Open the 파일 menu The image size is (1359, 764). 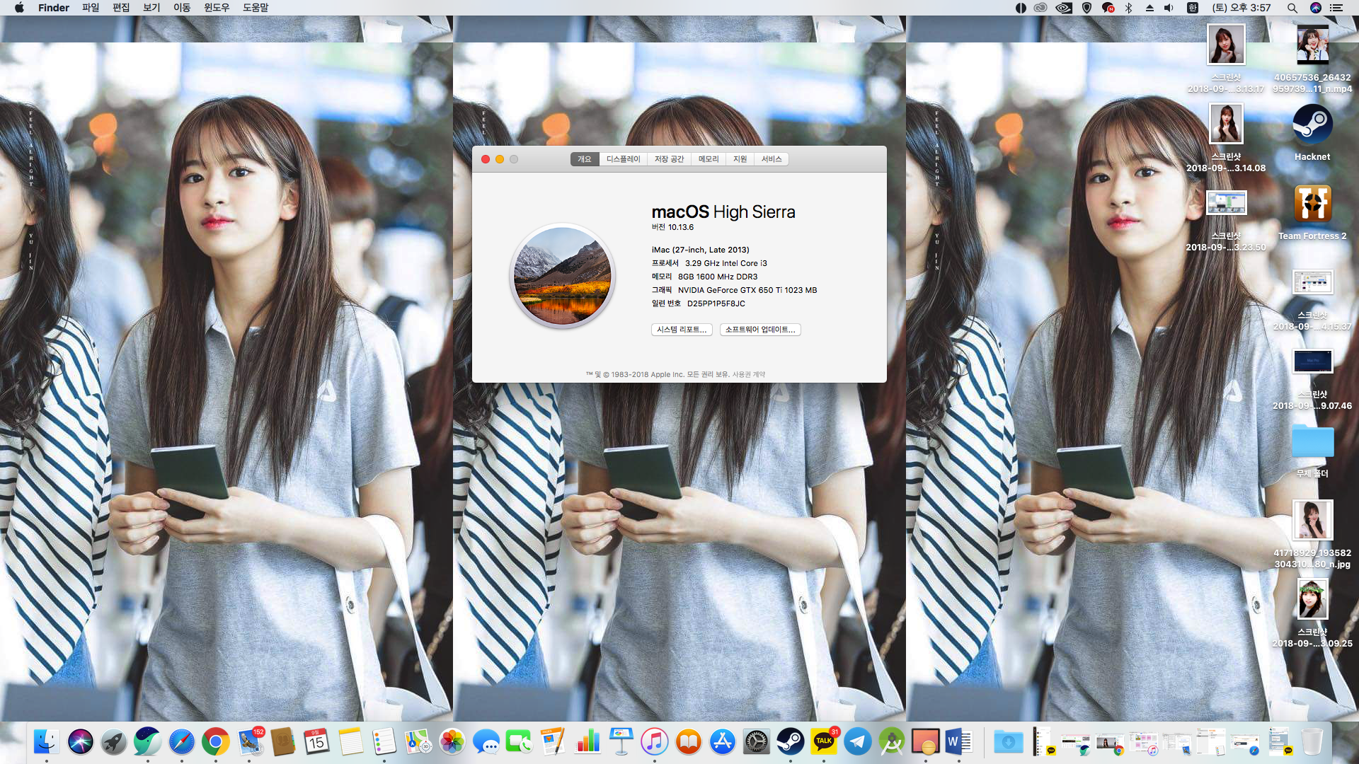[x=91, y=8]
